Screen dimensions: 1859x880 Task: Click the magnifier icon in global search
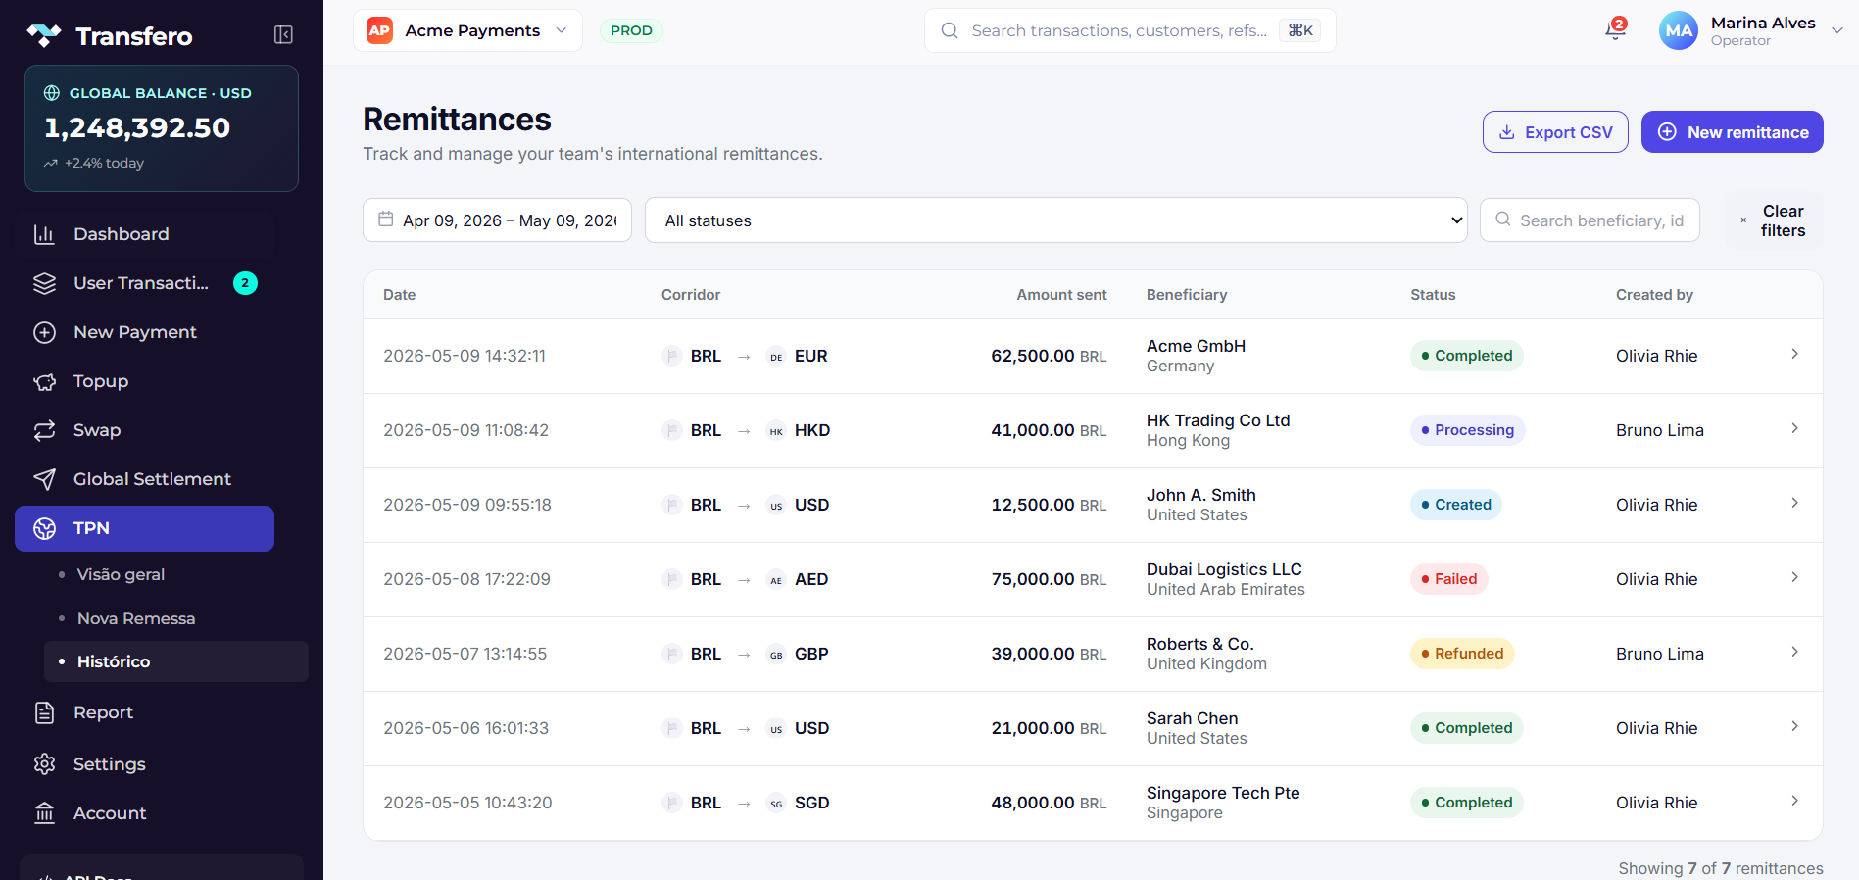click(x=950, y=30)
